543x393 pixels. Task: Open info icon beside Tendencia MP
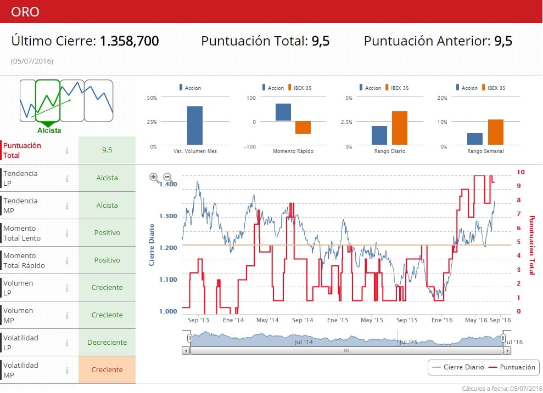[67, 206]
